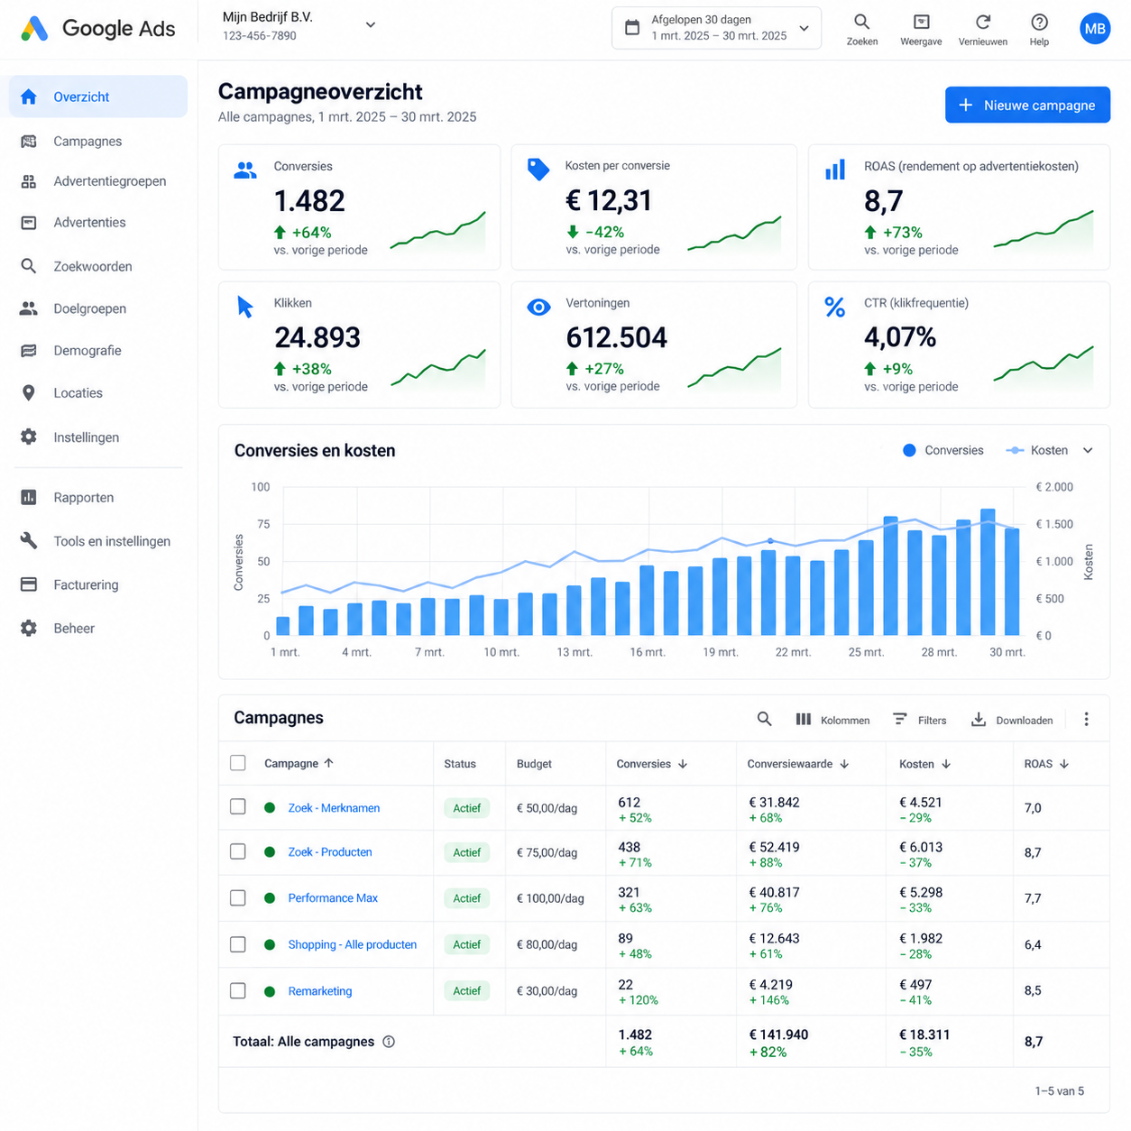Click the cost line marker near 21 mrt.
Image resolution: width=1131 pixels, height=1131 pixels.
(769, 541)
